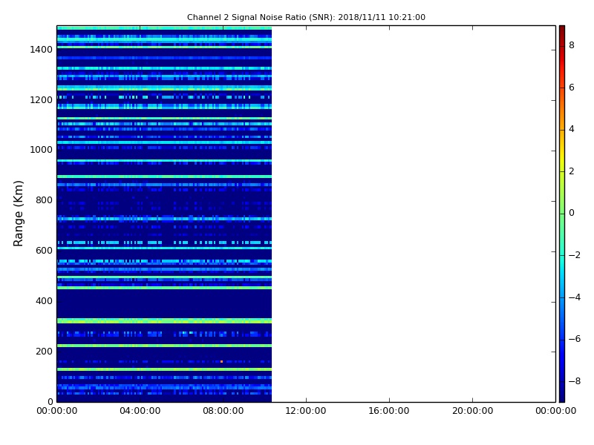Click the colorbar label 6
Screen dimensions: 594x445
click(572, 88)
